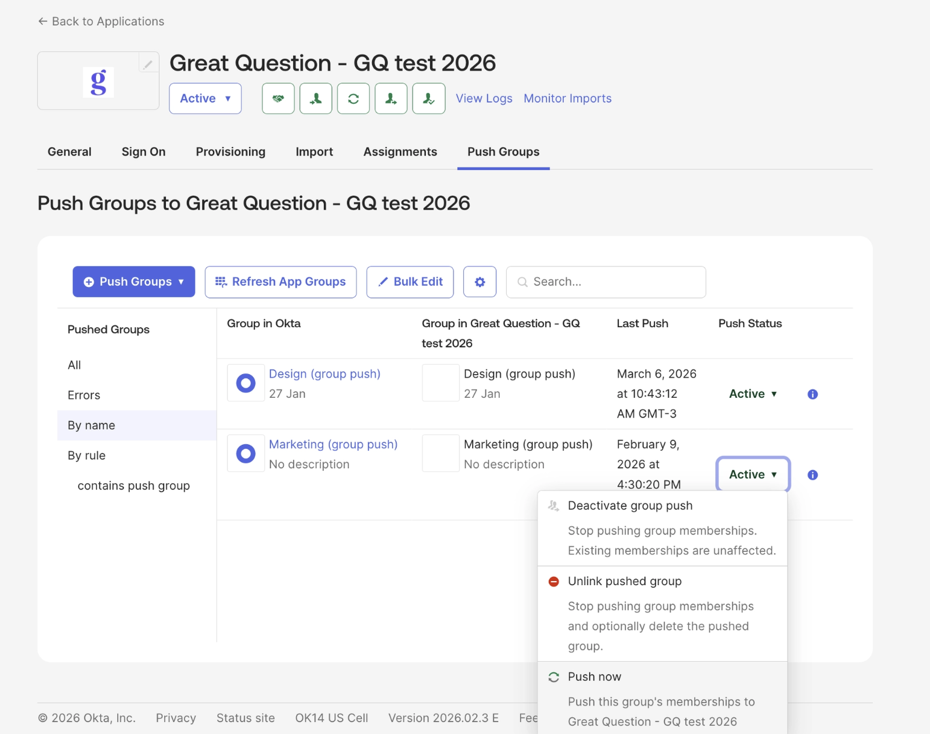
Task: Open the Sign On tab
Action: click(x=144, y=152)
